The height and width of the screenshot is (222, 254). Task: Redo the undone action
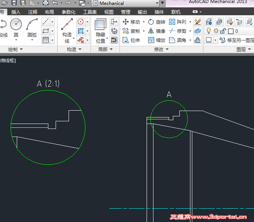point(69,3)
